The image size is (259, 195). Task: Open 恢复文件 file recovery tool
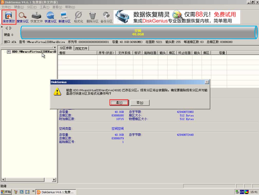pyautogui.click(x=36, y=16)
